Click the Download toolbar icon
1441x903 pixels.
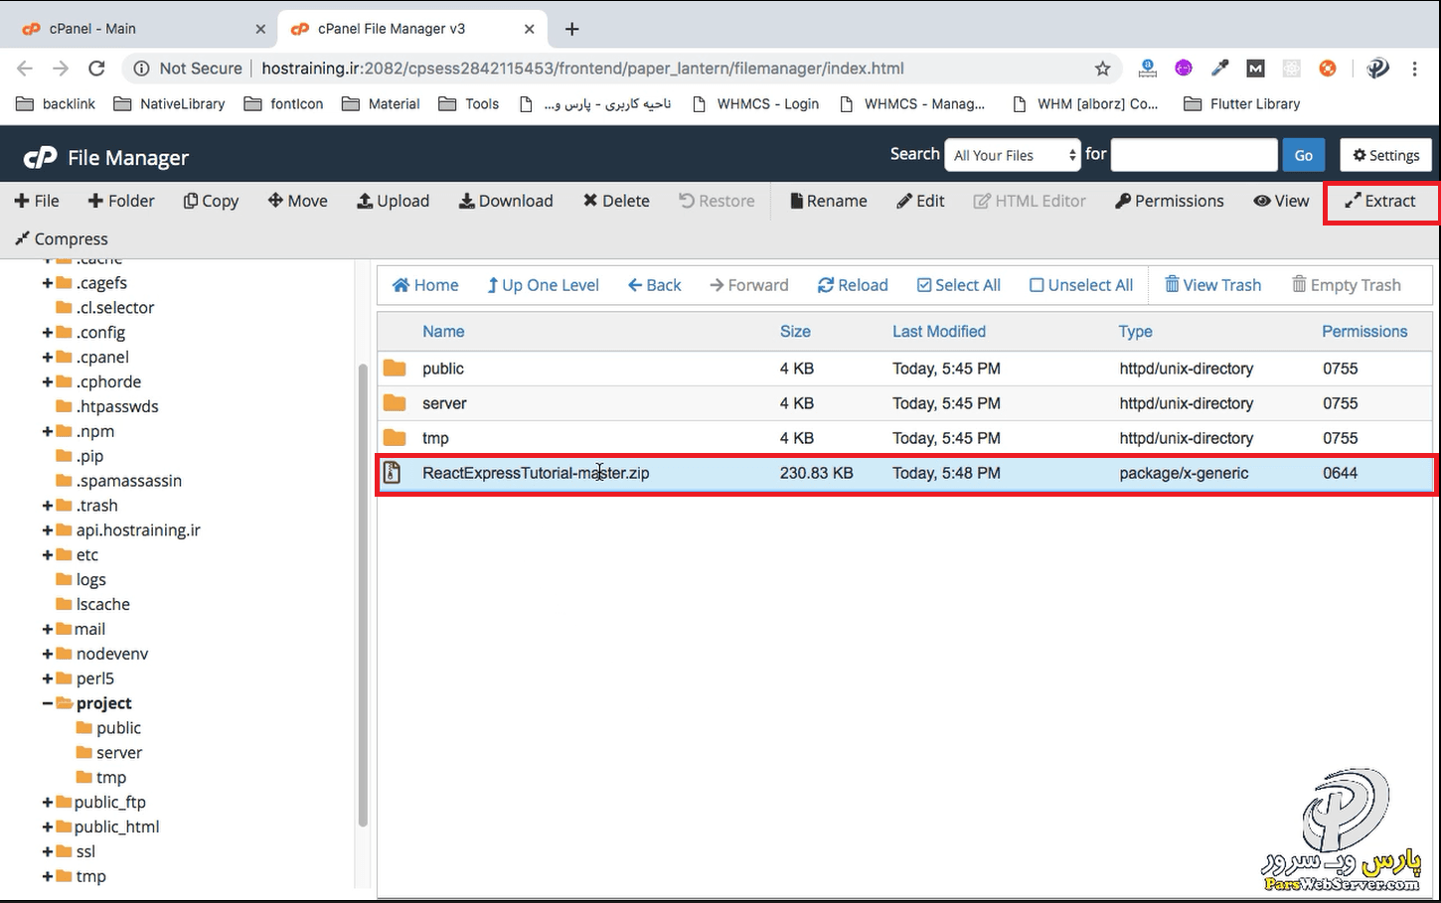pos(506,201)
